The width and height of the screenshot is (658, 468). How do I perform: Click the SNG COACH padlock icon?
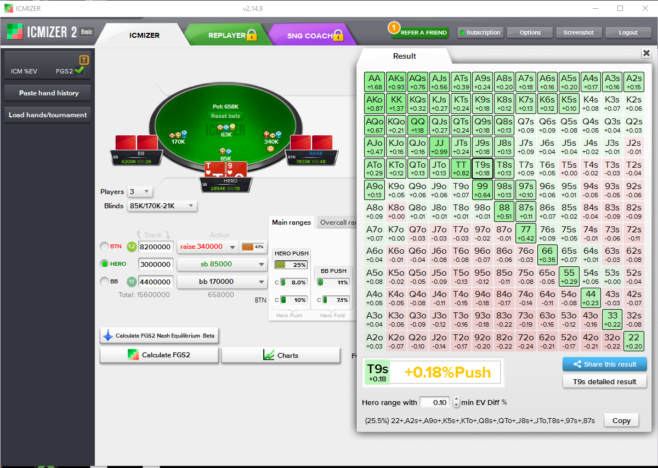click(x=338, y=36)
